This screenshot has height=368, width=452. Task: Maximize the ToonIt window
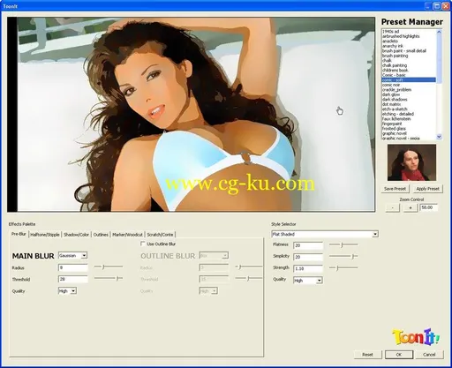coord(438,5)
